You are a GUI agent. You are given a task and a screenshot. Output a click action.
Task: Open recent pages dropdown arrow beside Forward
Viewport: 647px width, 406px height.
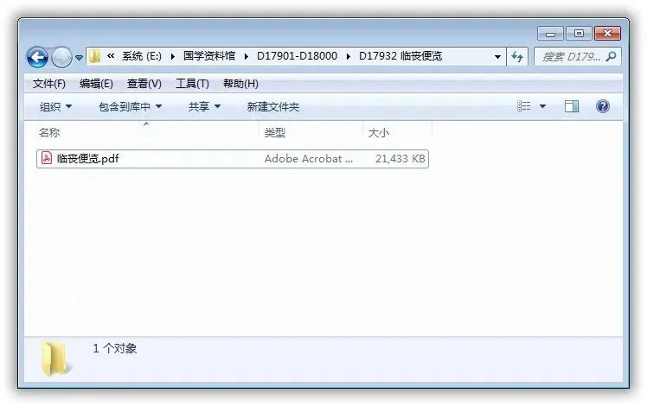79,58
